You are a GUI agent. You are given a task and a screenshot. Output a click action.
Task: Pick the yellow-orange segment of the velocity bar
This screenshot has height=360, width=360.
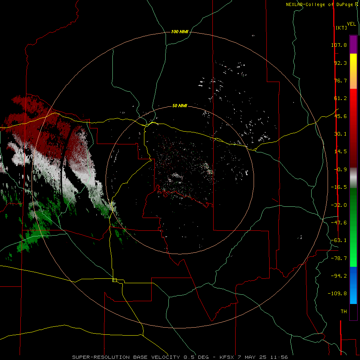coord(353,71)
